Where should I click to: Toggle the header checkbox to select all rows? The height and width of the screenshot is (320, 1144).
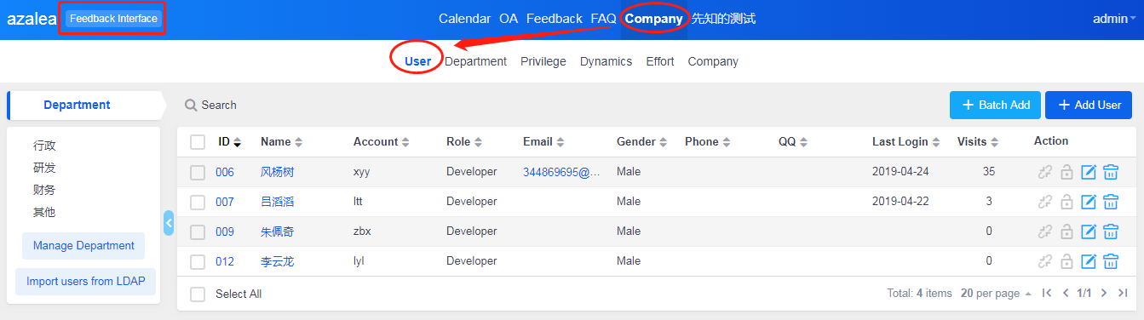click(198, 142)
